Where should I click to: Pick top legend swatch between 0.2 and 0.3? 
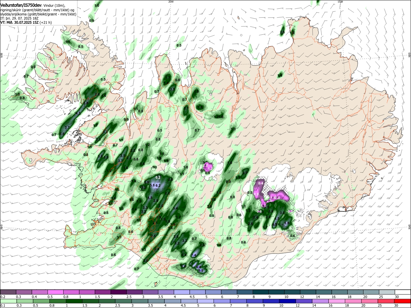tap(8, 292)
